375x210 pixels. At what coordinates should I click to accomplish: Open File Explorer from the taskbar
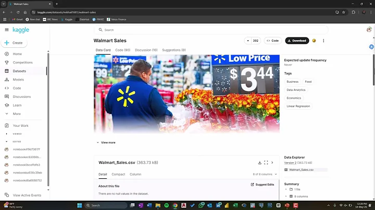(x=158, y=205)
